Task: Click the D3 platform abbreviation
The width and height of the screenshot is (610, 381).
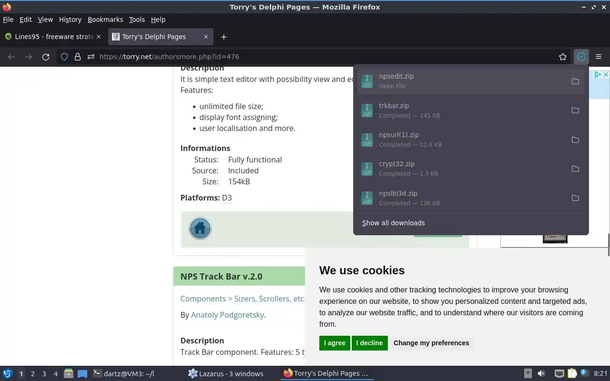Action: [227, 198]
